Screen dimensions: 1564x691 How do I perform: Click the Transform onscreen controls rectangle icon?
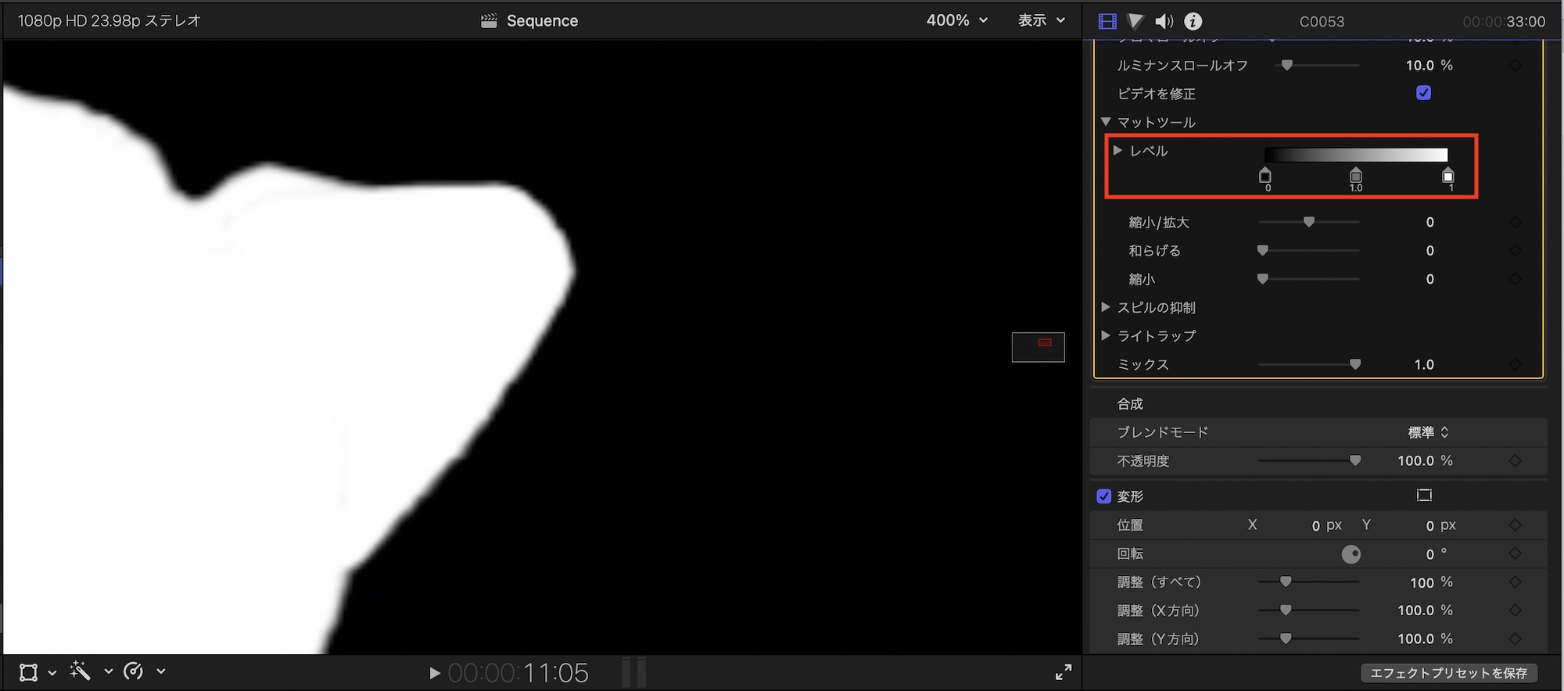1424,496
